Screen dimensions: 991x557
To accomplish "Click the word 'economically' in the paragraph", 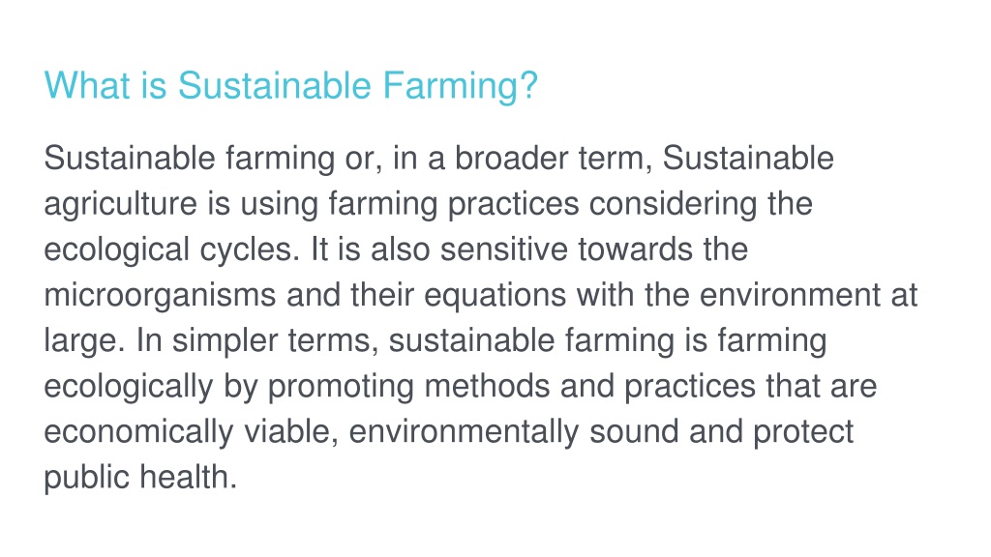I will click(x=138, y=432).
